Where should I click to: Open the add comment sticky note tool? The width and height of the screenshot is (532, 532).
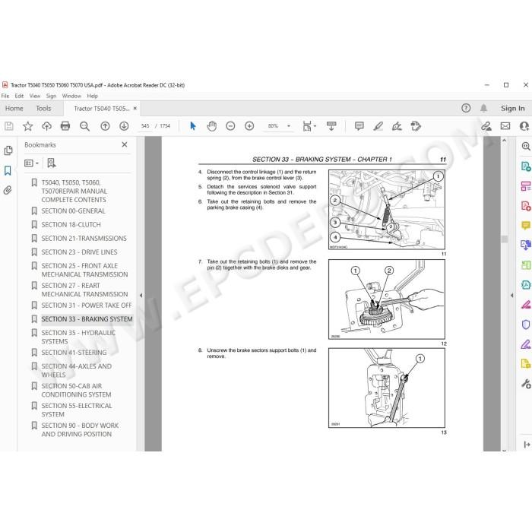[x=359, y=126]
